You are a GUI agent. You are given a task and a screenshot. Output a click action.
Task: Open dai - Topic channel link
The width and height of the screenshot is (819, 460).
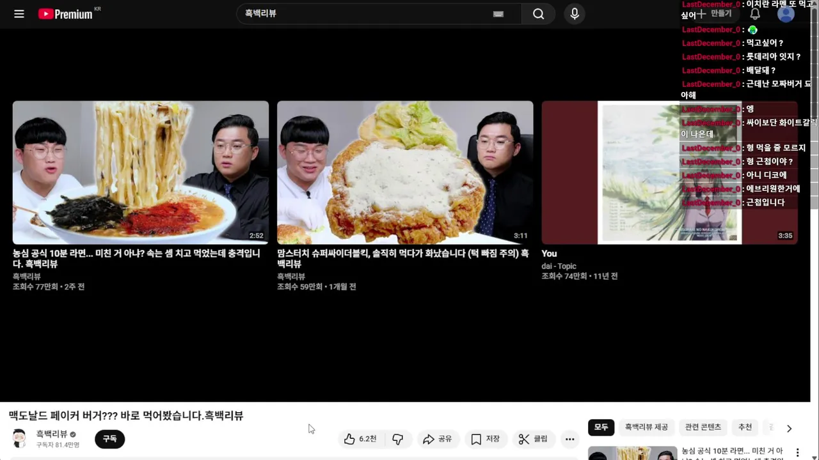click(x=559, y=266)
